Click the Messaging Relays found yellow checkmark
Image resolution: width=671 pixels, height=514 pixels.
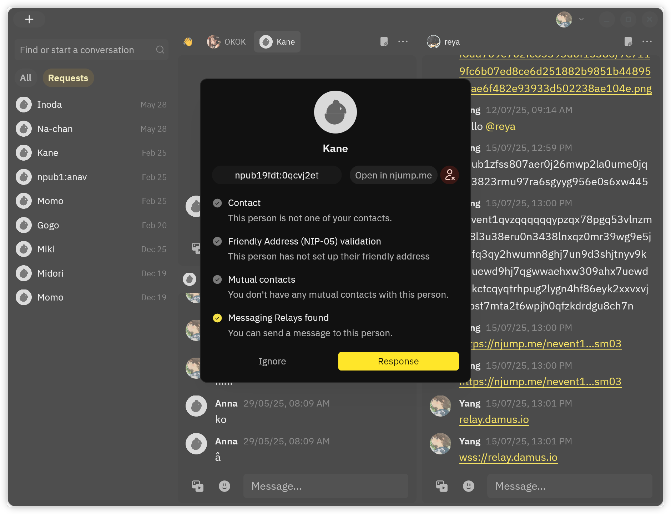click(x=217, y=318)
